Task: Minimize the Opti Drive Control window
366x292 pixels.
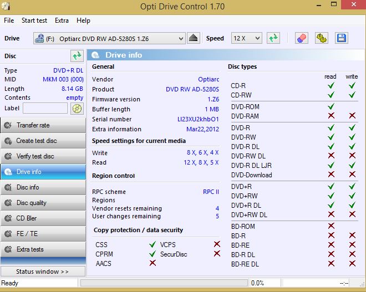Action: 319,4
